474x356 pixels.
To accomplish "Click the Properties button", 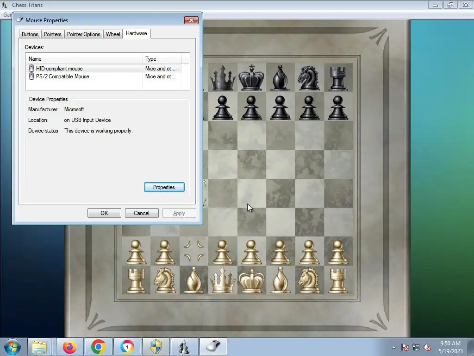I will tap(164, 187).
